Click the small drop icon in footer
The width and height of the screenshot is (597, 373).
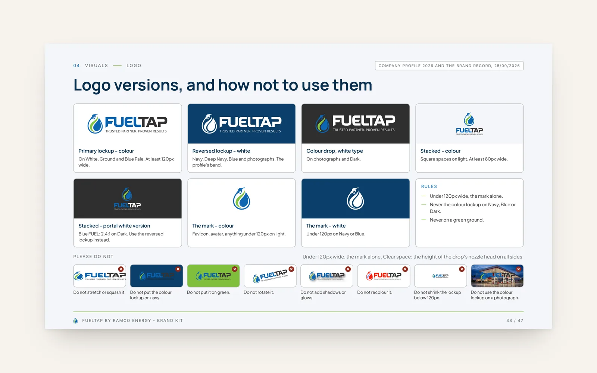76,320
